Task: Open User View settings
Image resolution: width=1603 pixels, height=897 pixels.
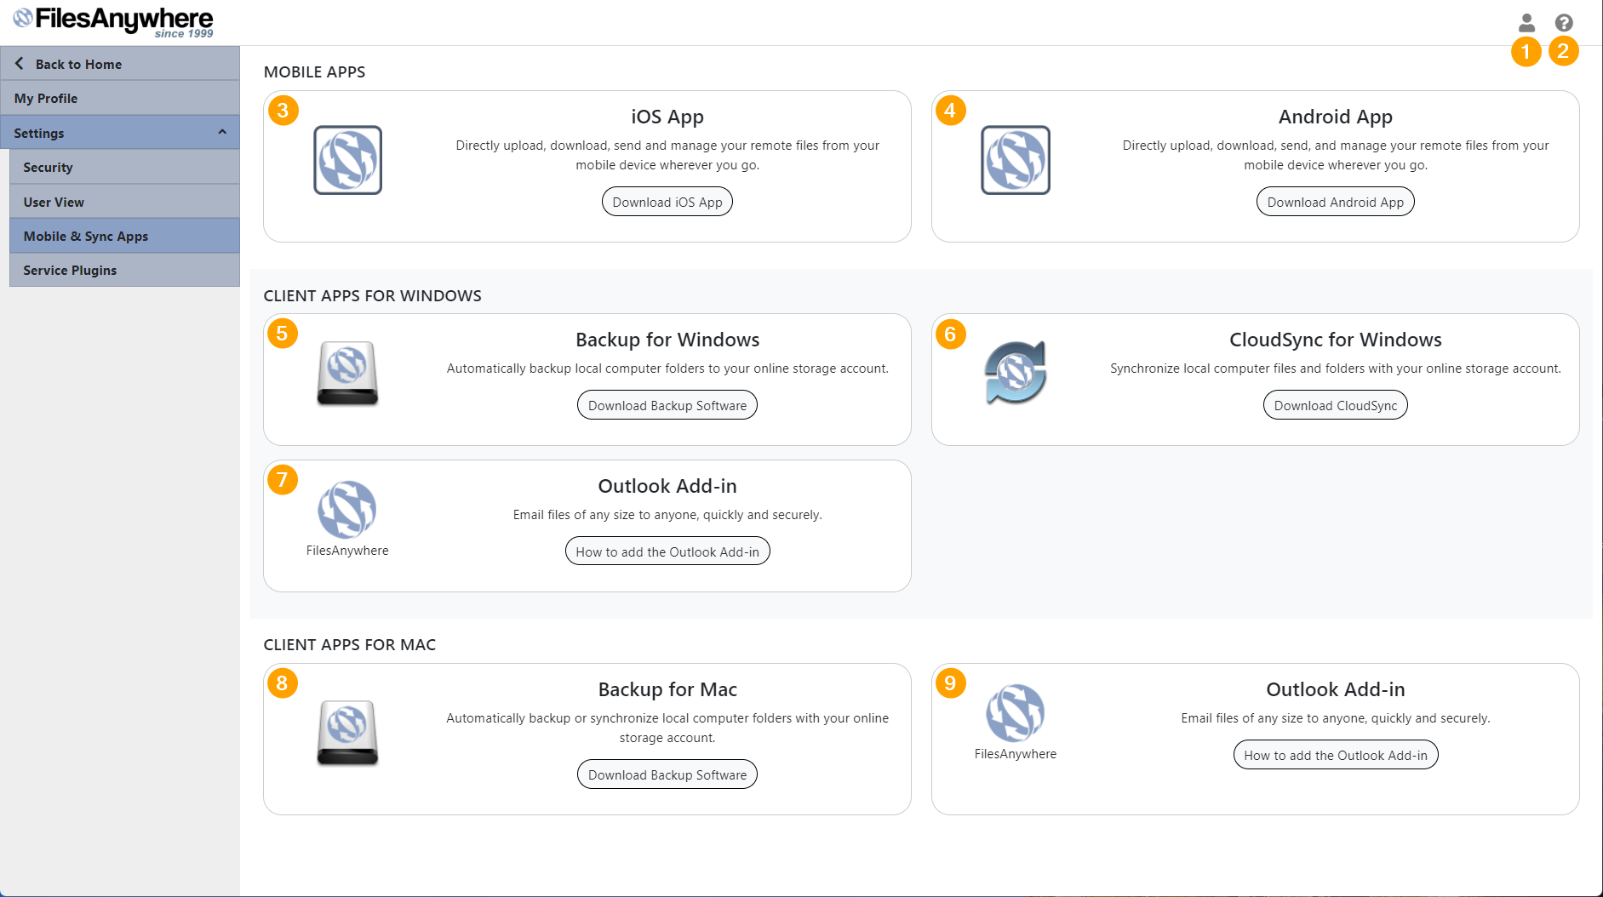Action: pos(124,202)
